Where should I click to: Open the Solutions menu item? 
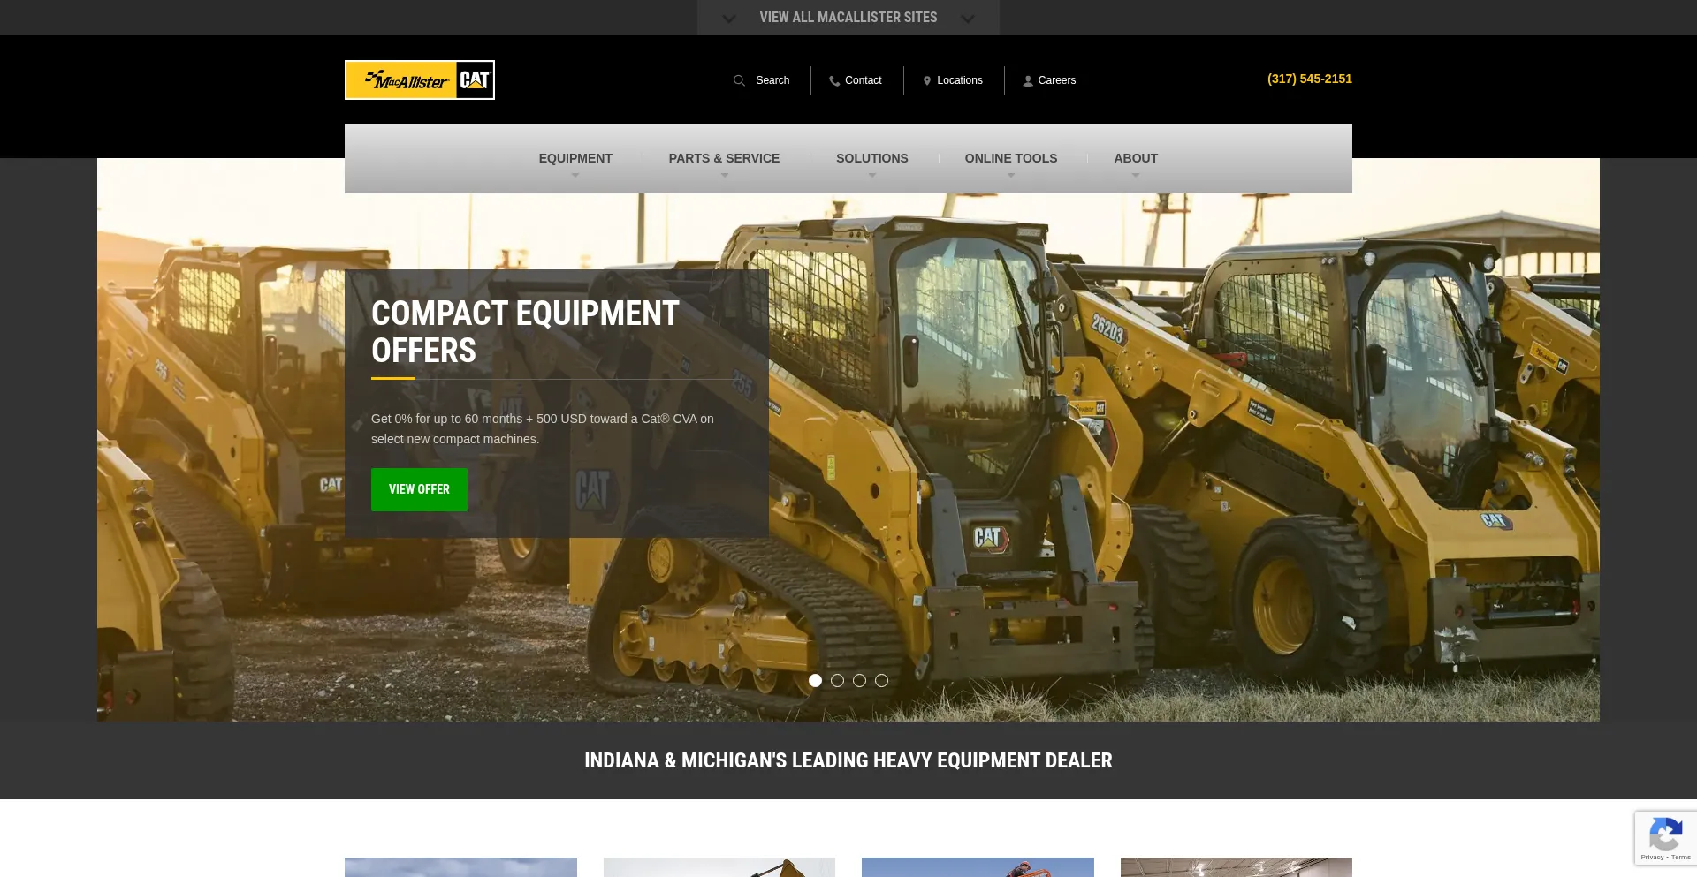(871, 159)
